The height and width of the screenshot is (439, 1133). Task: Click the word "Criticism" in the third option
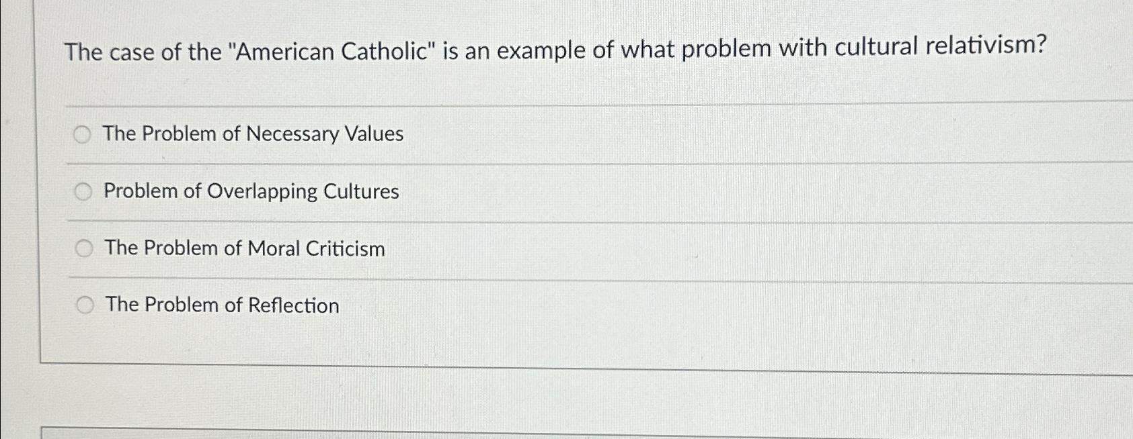(x=346, y=248)
